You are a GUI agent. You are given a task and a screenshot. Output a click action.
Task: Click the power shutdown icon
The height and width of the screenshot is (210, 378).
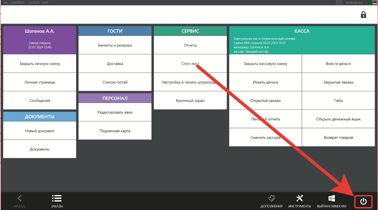(363, 201)
